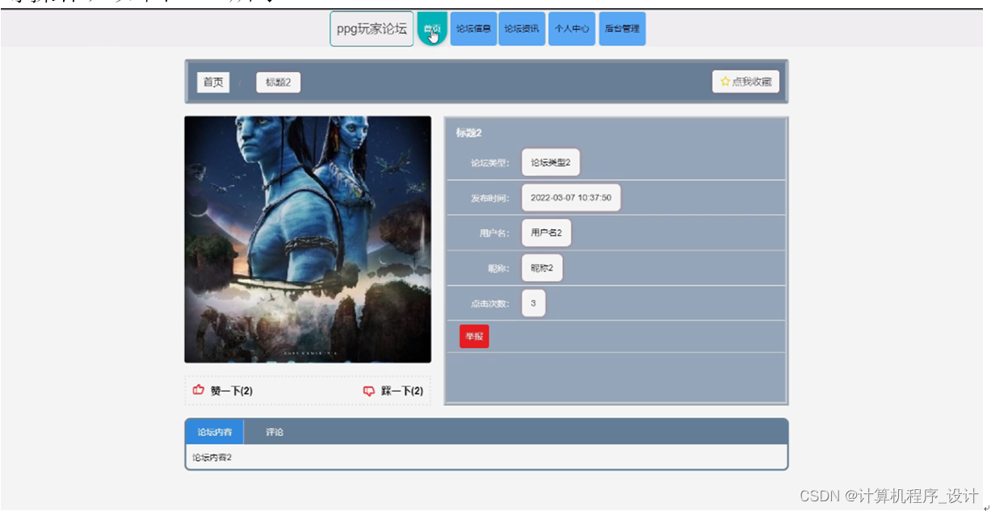Switch to the 评论 tab

[275, 432]
